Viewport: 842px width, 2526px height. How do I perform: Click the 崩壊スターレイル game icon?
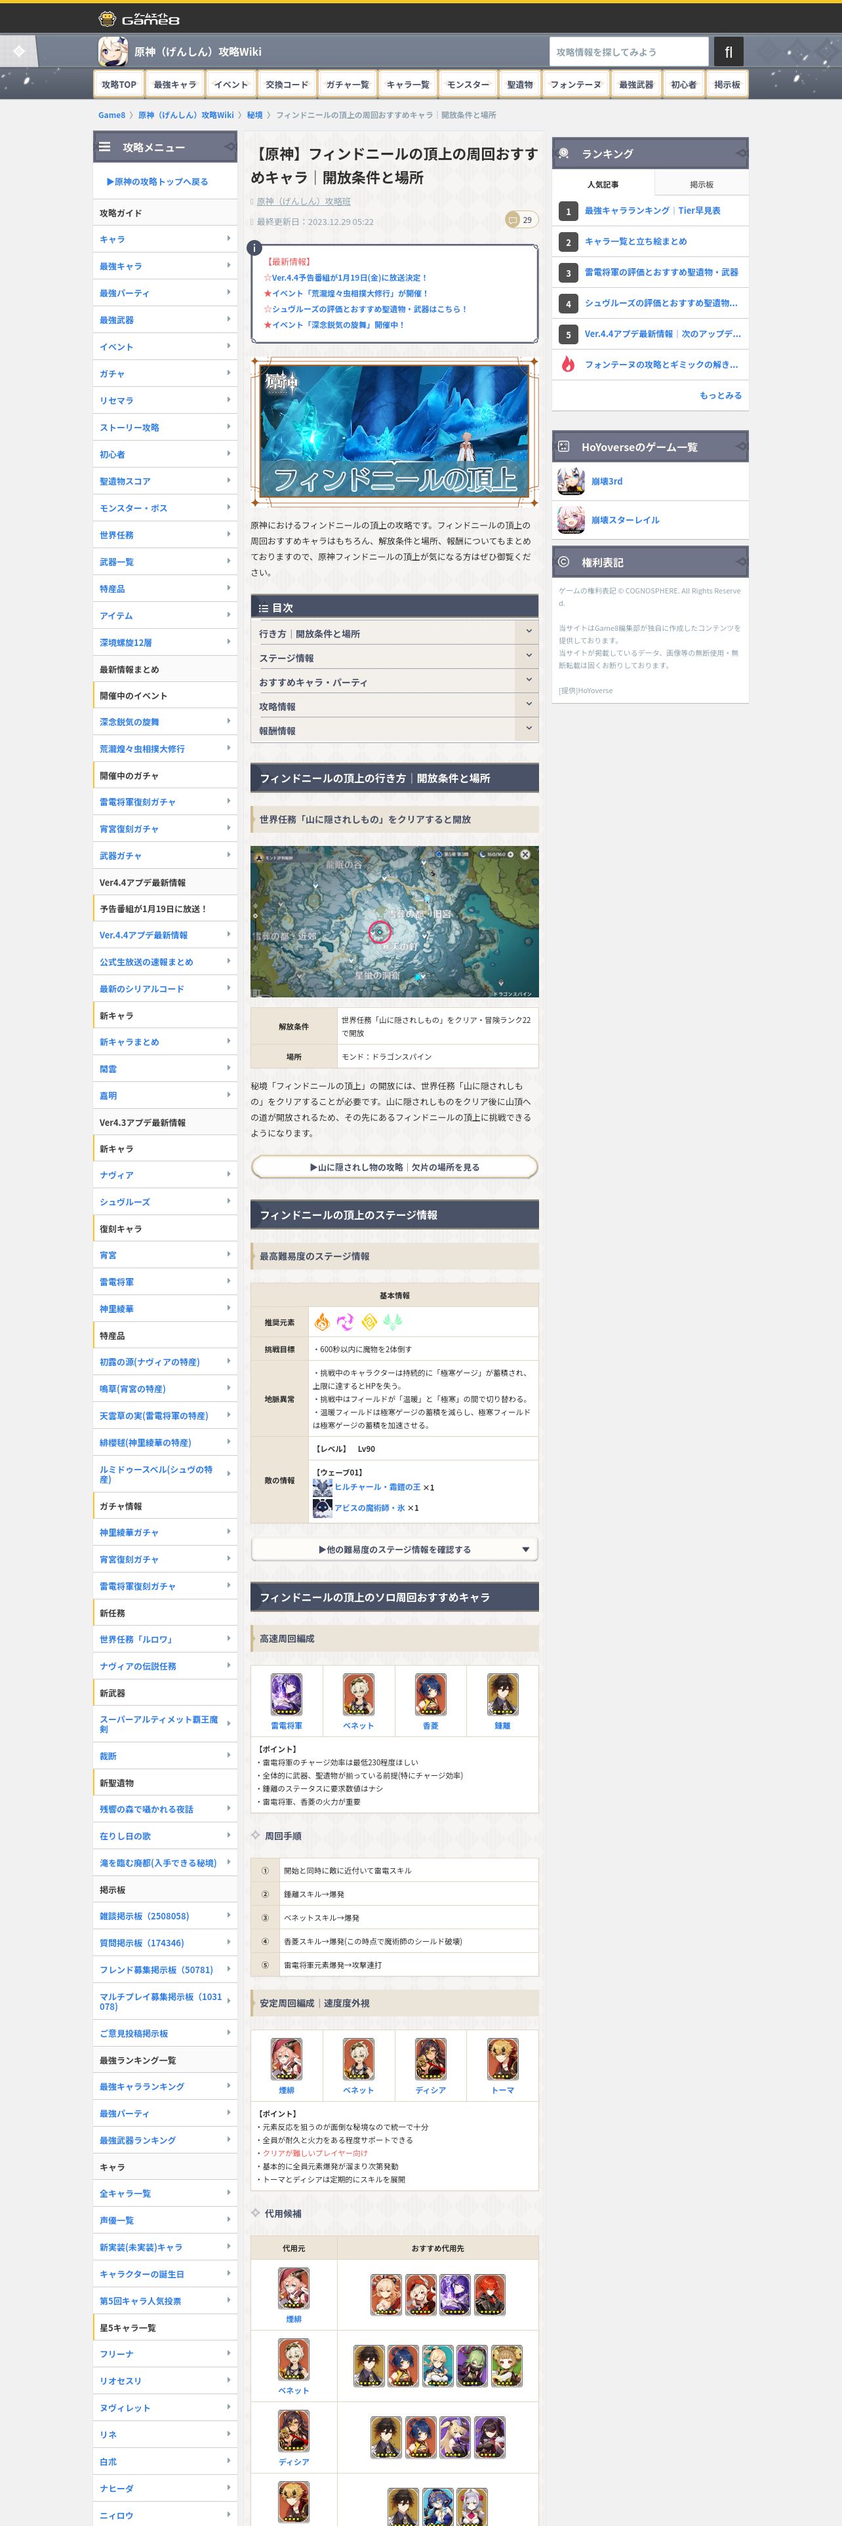click(x=571, y=520)
